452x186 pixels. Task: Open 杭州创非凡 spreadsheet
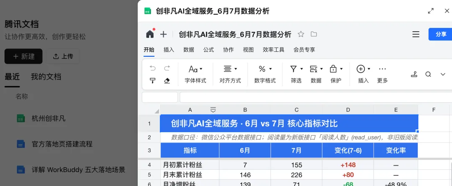coord(49,118)
